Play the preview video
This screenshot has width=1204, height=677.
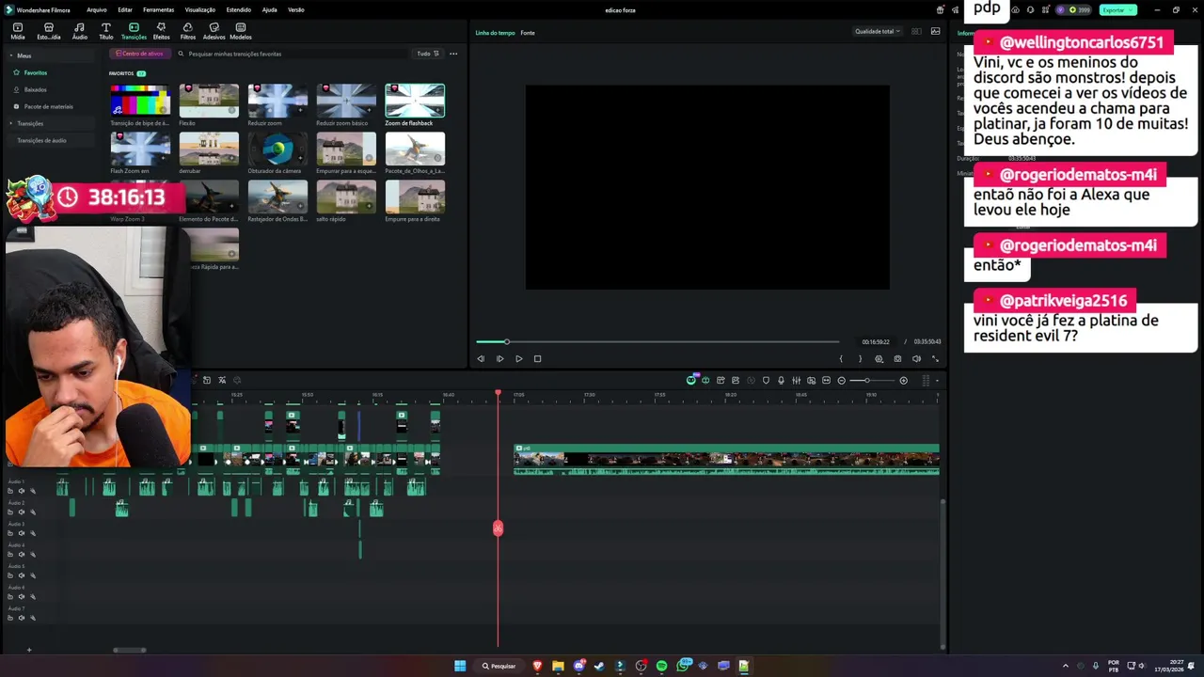point(518,358)
